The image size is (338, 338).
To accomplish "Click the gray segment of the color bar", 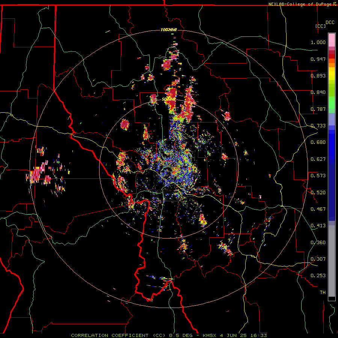I will (332, 261).
